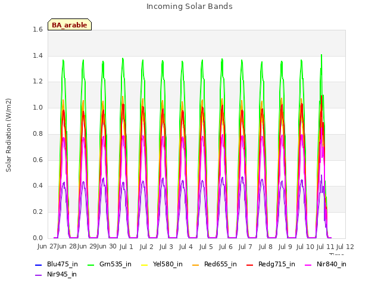
Task: Click the Jul 5 x-axis date label
Action: click(x=206, y=247)
